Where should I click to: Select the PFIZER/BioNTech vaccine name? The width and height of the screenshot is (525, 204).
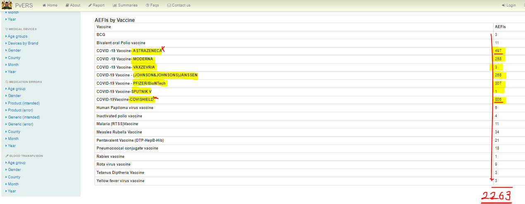[x=150, y=83]
